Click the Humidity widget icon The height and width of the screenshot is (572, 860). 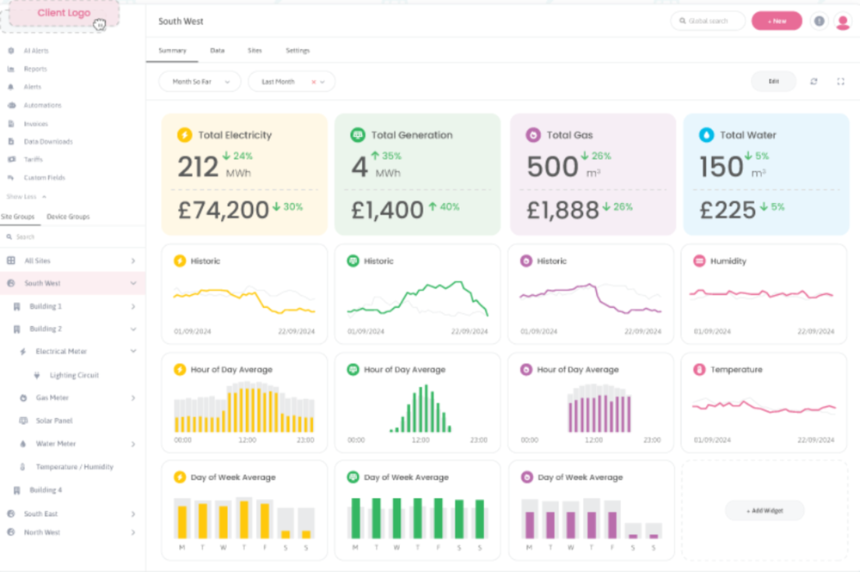699,261
